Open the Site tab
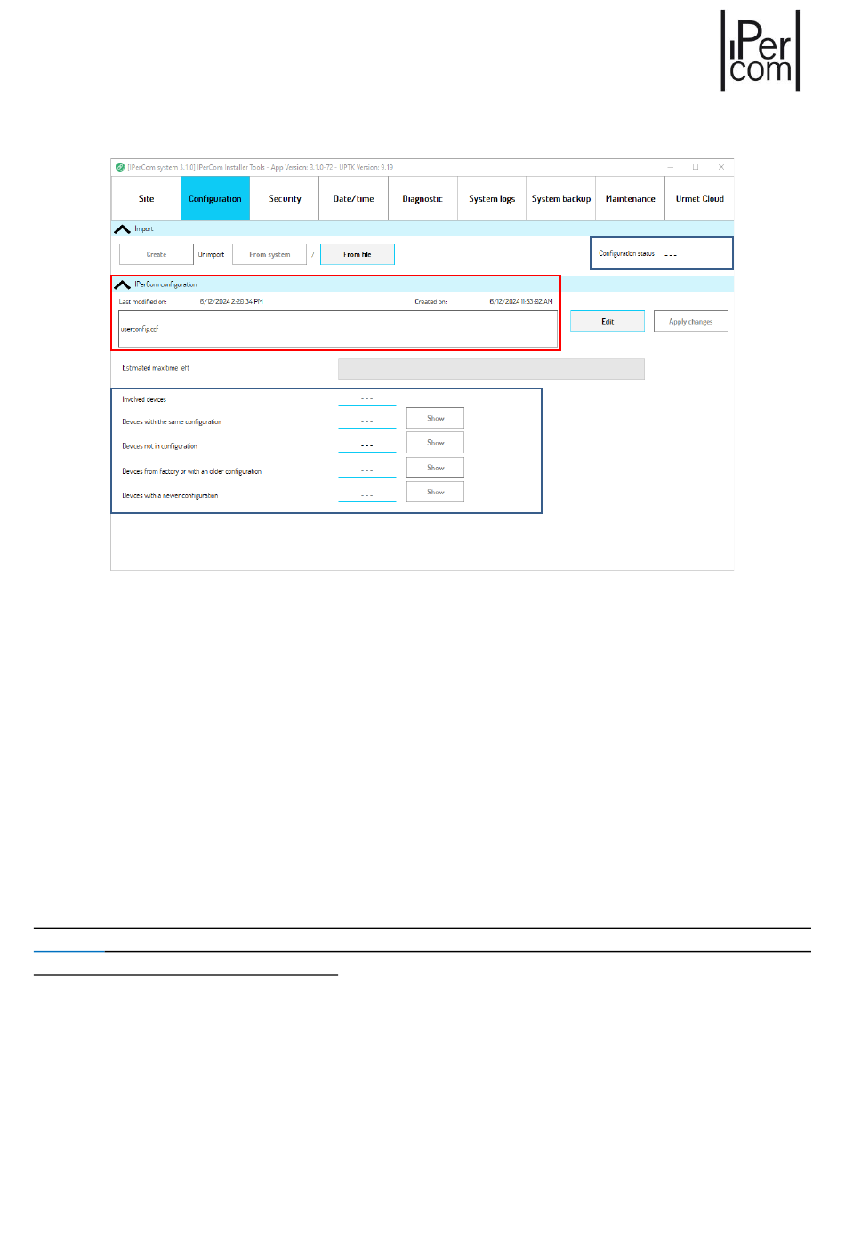Viewport: 845px width, 1242px height. click(x=146, y=198)
